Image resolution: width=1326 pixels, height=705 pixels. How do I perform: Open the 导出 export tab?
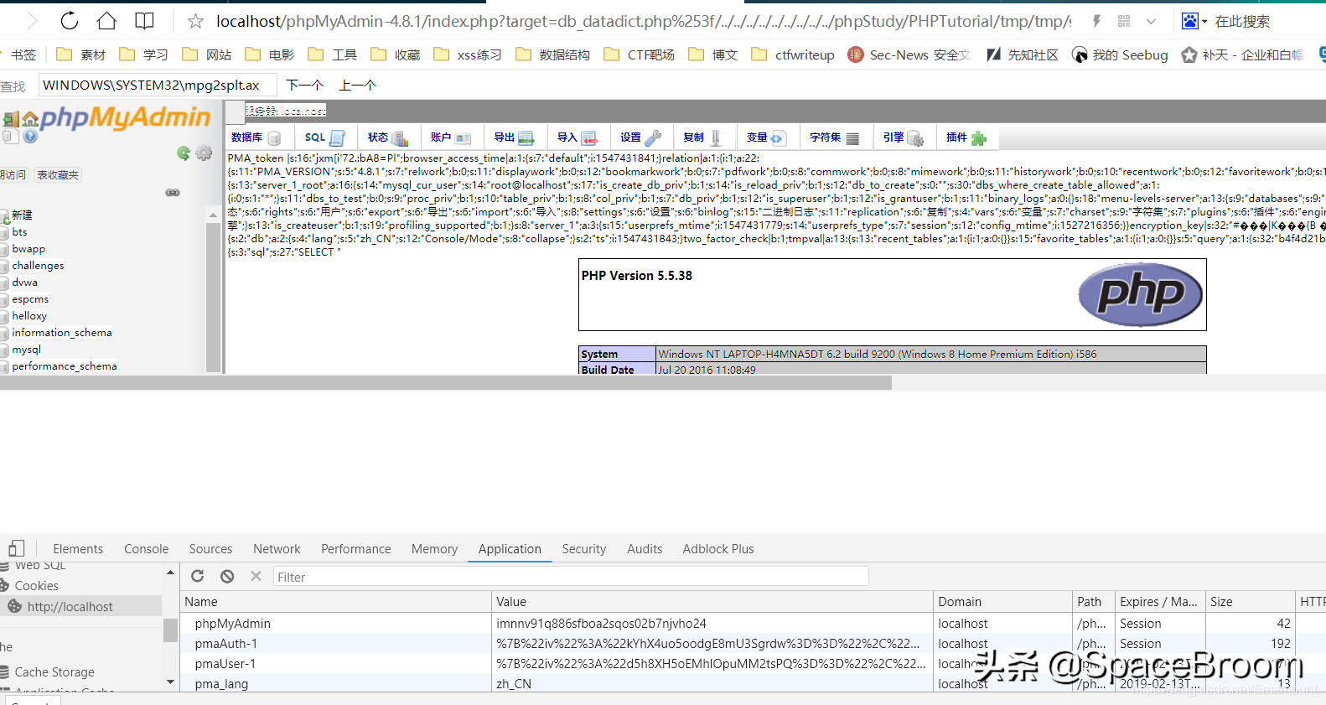tap(514, 137)
